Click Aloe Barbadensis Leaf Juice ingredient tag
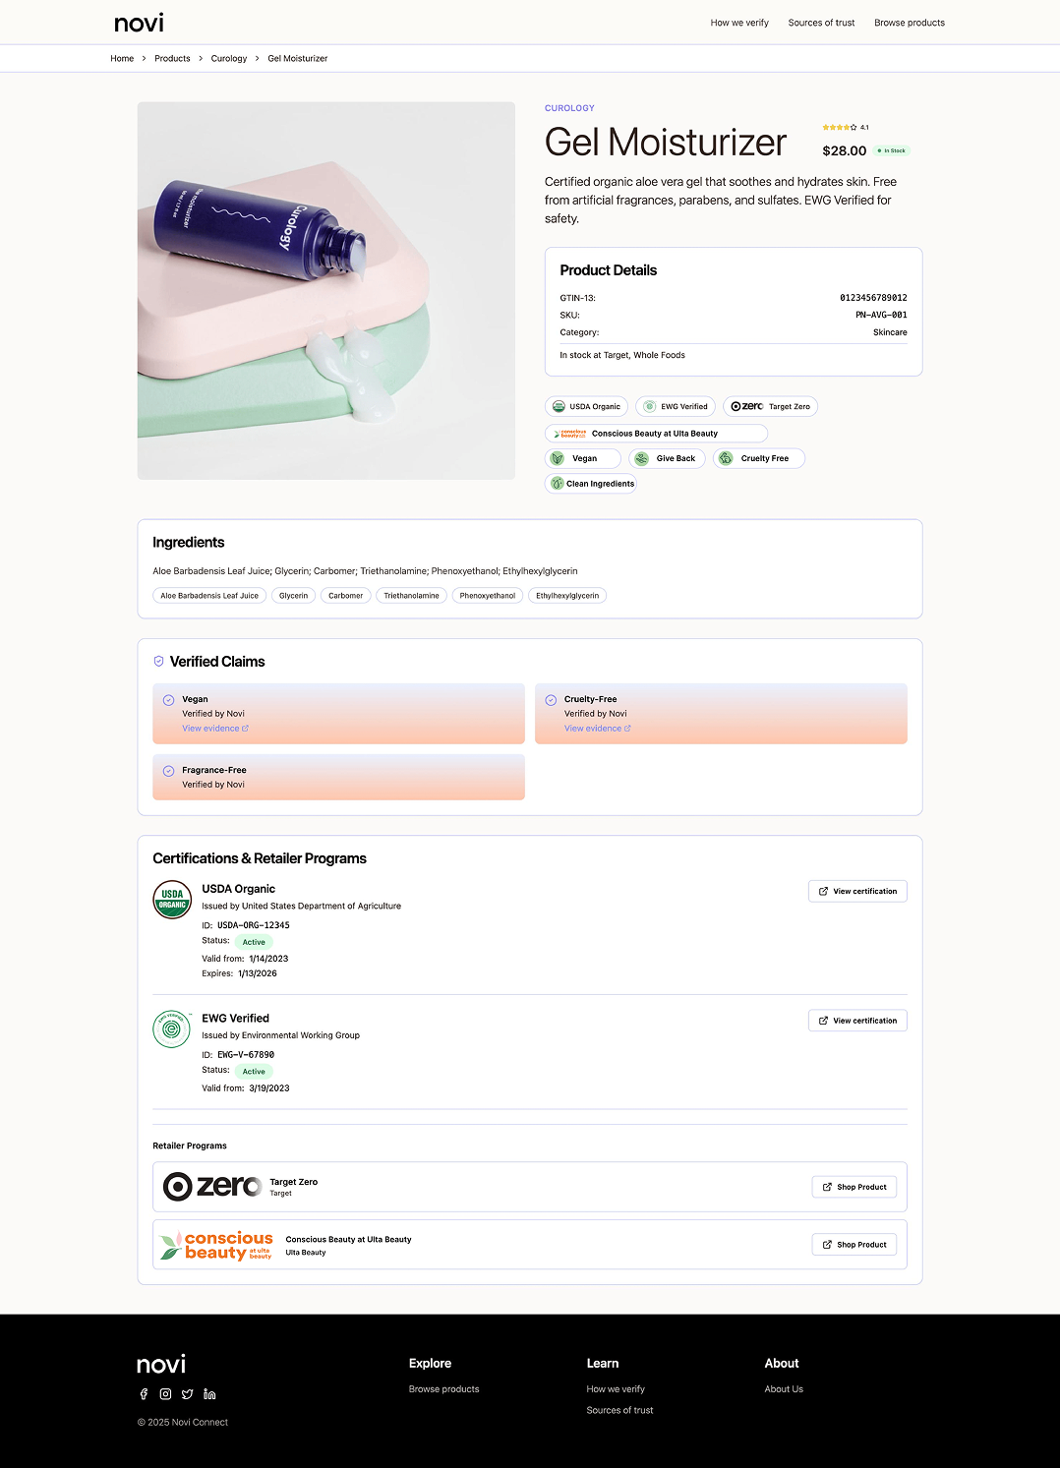The height and width of the screenshot is (1468, 1060). (x=209, y=596)
